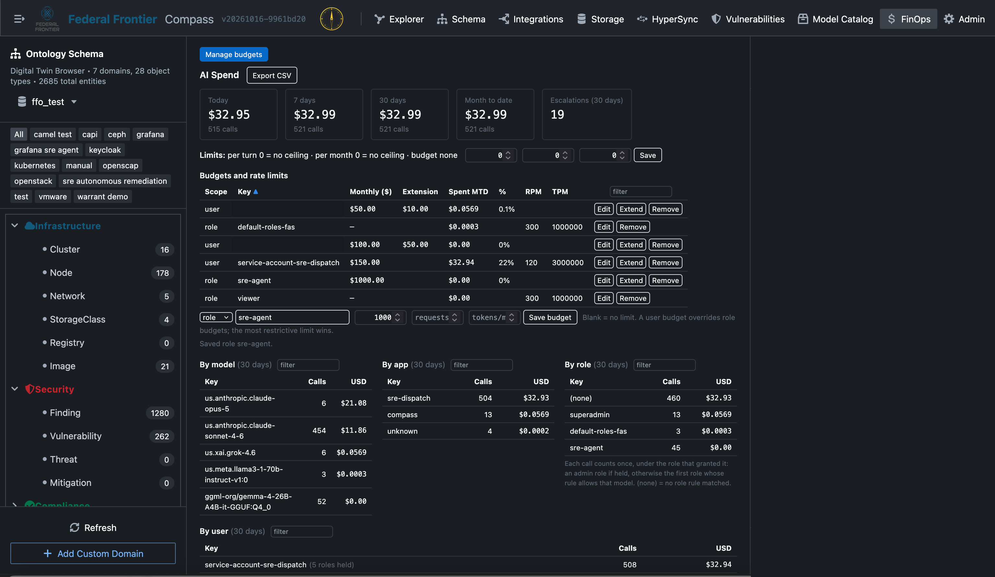Click Manage budgets
The width and height of the screenshot is (995, 577).
(234, 54)
